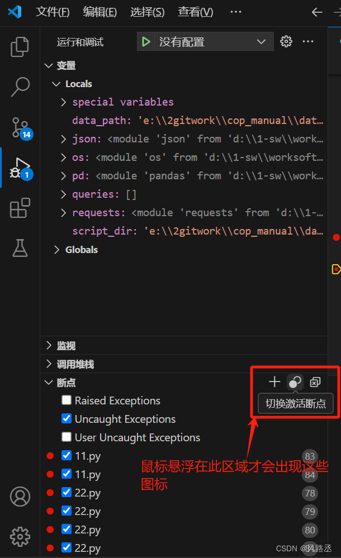Viewport: 341px width, 558px height.
Task: Open Source Control view with 14 badge
Action: pos(21,128)
